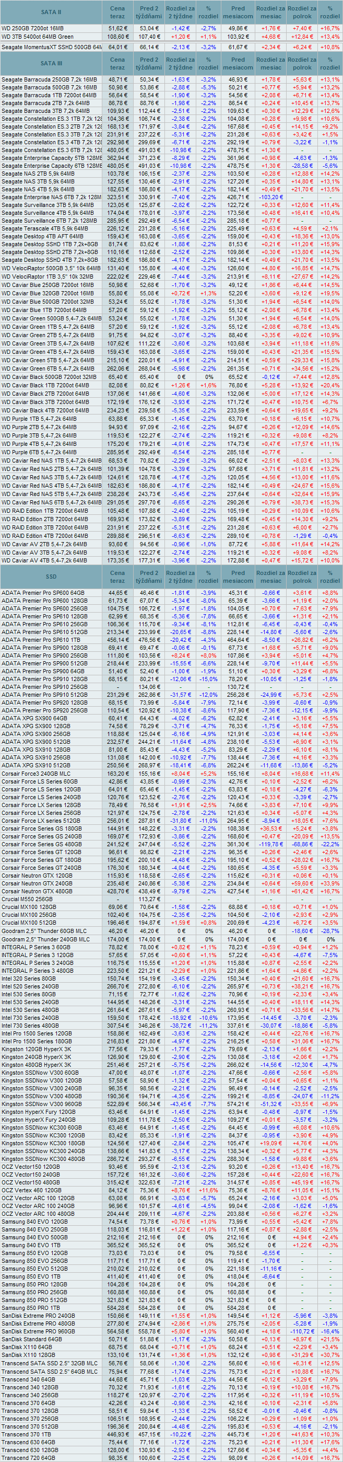Select the 'Intel 730 Series 480GB' row name
343x1462 pixels.
(31, 1026)
